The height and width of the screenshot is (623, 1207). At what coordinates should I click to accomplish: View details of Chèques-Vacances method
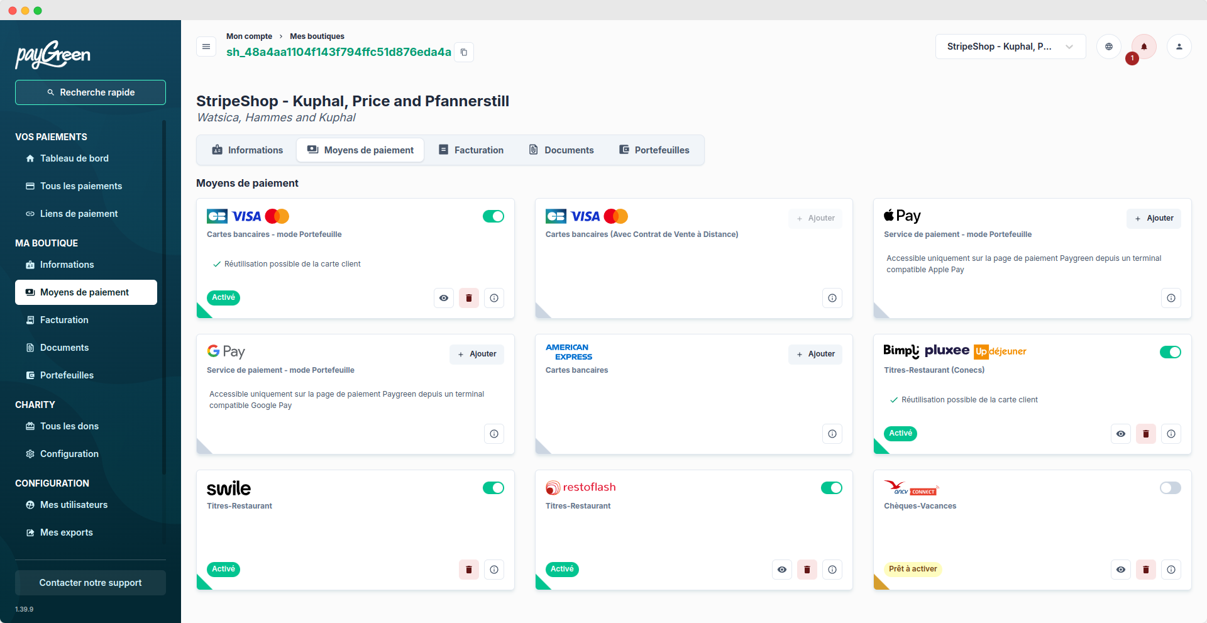coord(1120,570)
